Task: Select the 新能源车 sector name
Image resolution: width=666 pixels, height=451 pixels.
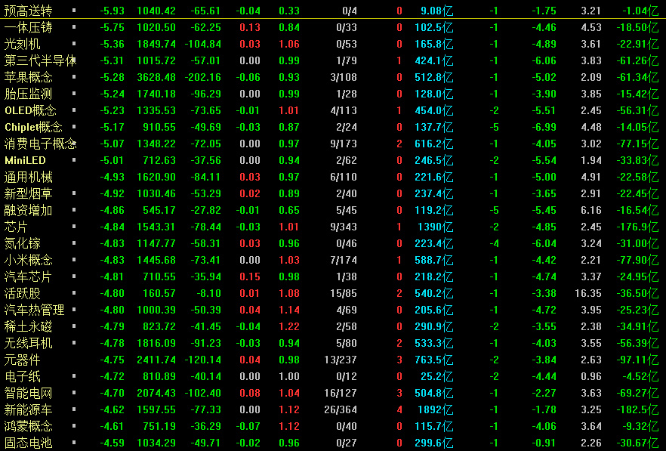Action: tap(29, 409)
